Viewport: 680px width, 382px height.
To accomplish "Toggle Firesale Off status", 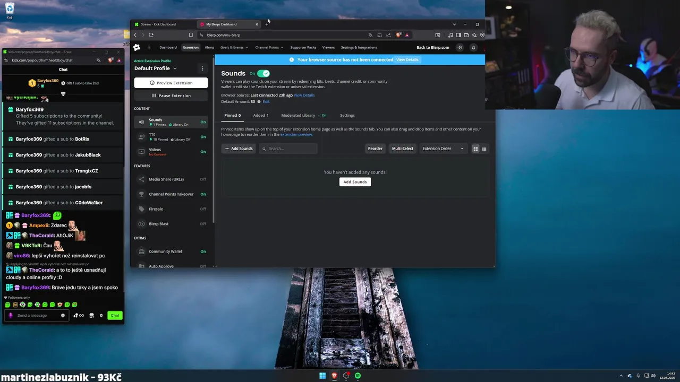I will point(203,209).
